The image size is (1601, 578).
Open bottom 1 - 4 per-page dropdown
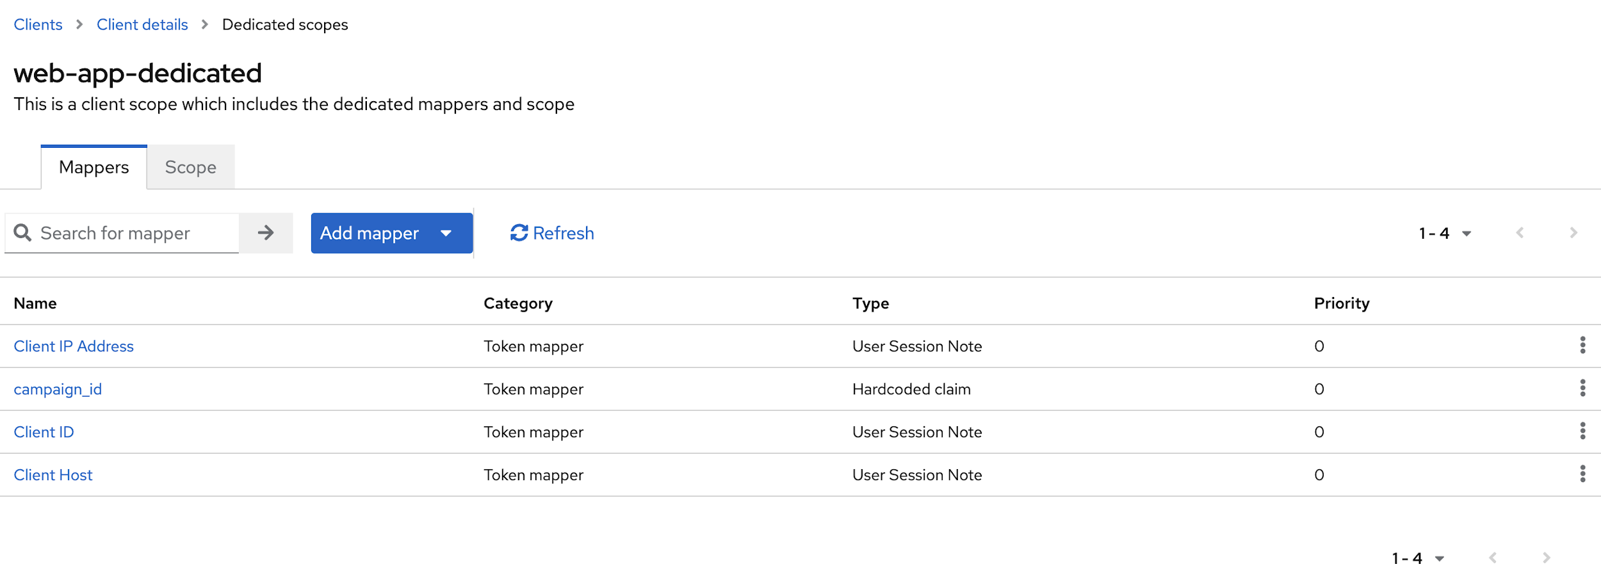[x=1418, y=559]
